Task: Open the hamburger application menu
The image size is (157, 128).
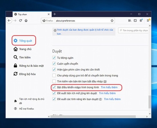Action: coord(148,20)
